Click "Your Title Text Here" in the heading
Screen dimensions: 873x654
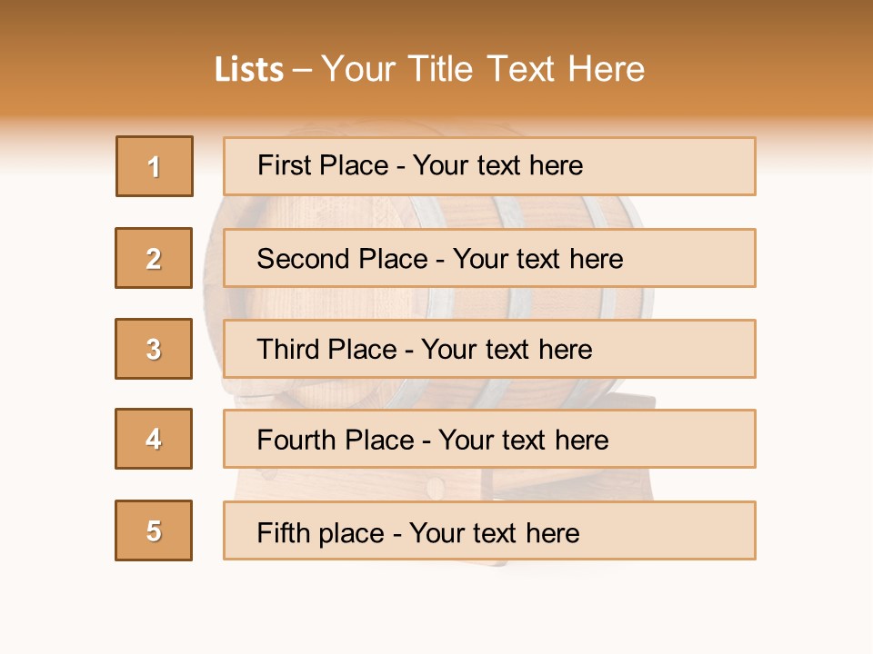pyautogui.click(x=483, y=70)
